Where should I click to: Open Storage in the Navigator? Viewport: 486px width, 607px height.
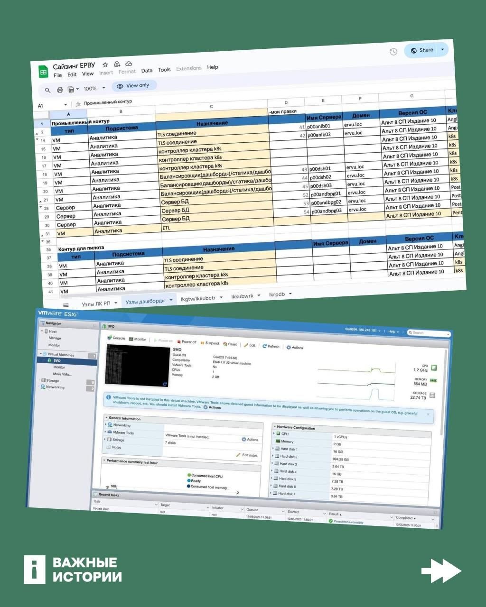52,380
